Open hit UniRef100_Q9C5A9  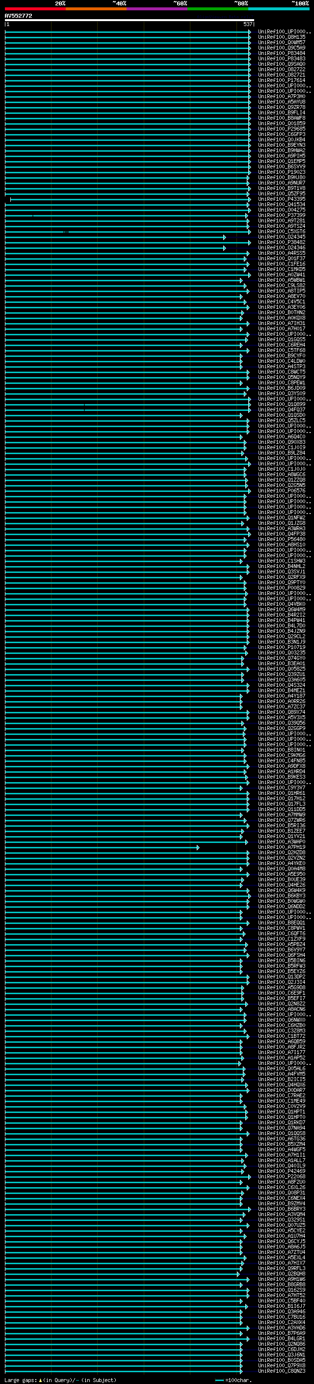pos(281,48)
